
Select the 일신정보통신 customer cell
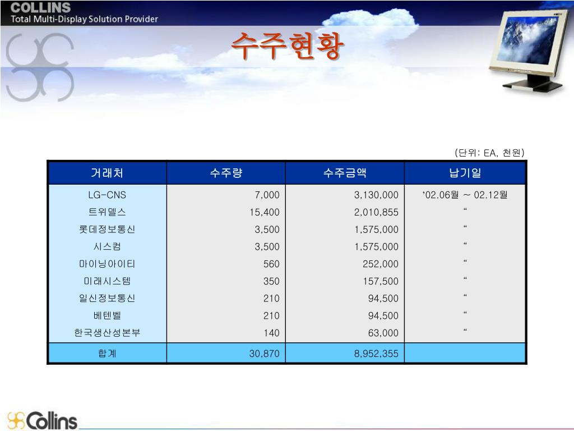coord(107,298)
